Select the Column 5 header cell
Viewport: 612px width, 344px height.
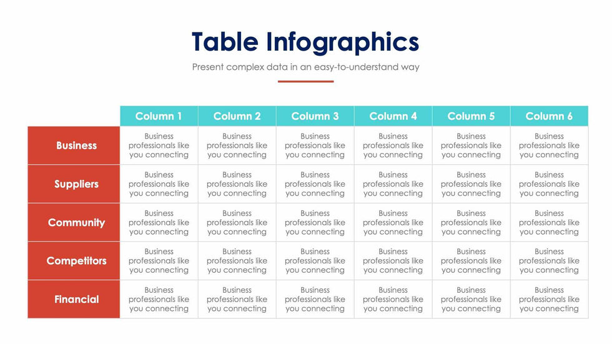pyautogui.click(x=471, y=116)
